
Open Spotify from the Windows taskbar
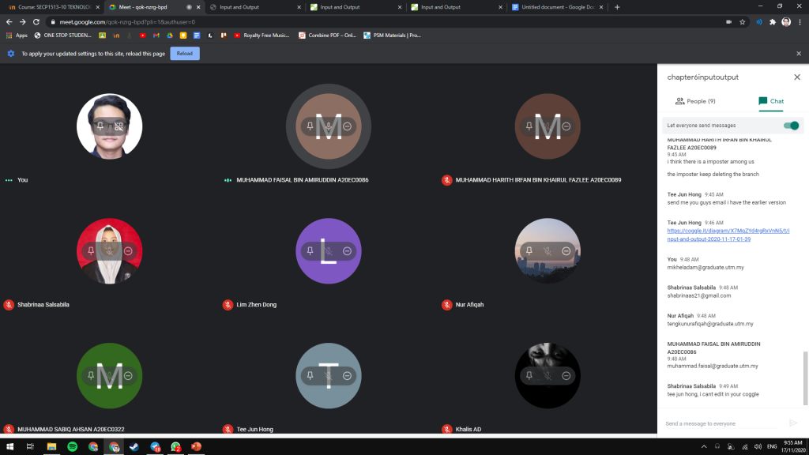coord(72,446)
